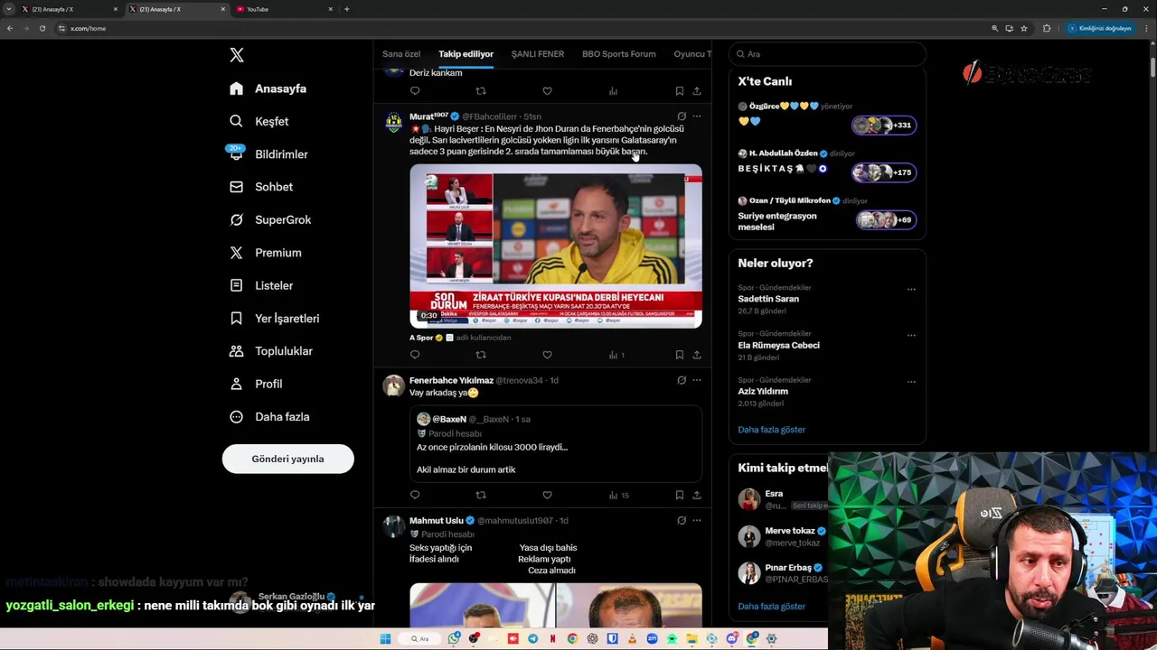Reload the page in browser

(42, 28)
